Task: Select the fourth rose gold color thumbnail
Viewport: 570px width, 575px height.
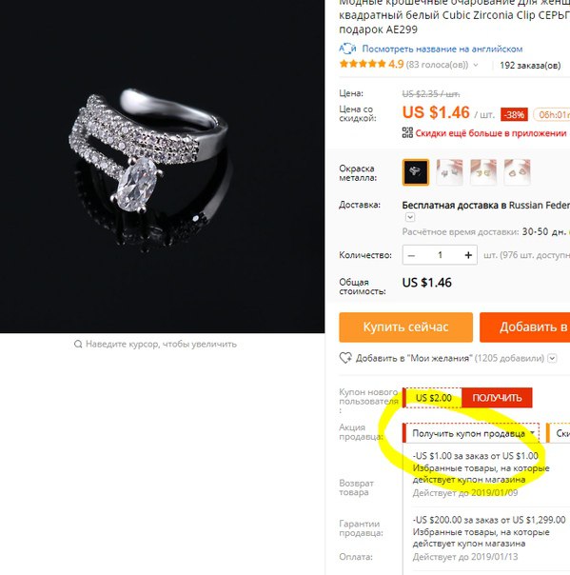Action: click(x=517, y=172)
